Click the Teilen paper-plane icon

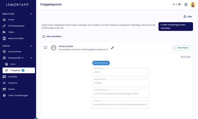(4, 32)
